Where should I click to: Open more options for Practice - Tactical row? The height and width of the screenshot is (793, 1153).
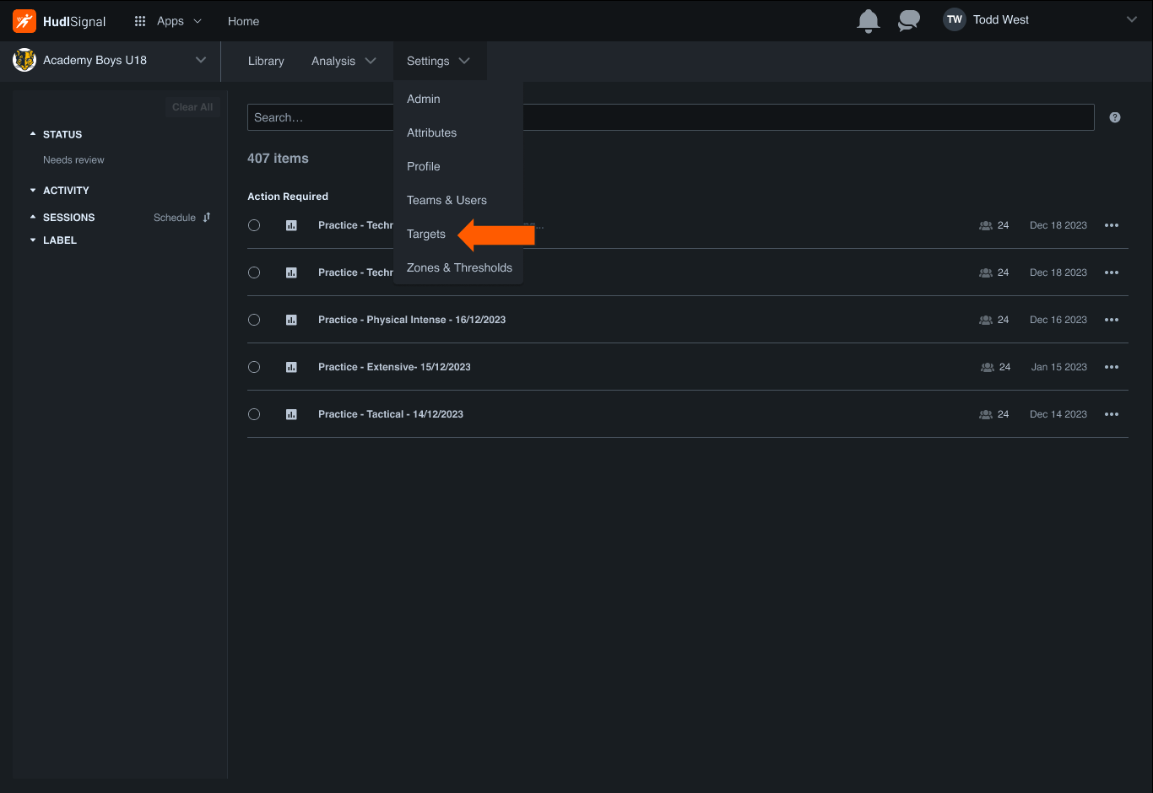(1112, 414)
